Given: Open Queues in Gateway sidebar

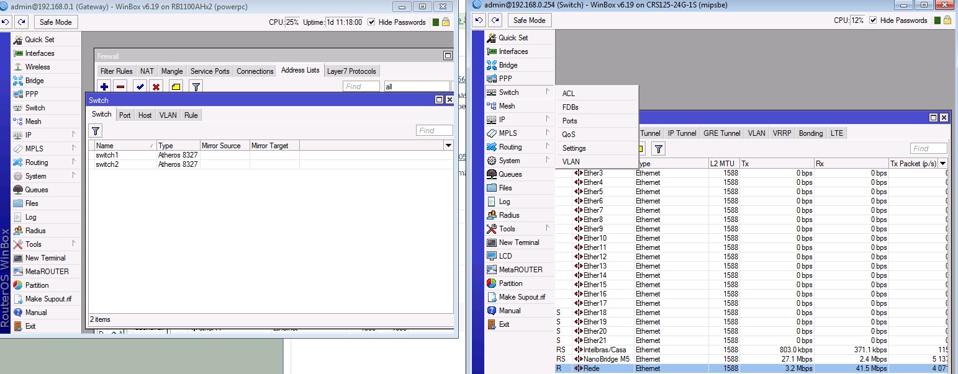Looking at the screenshot, I should tap(37, 190).
